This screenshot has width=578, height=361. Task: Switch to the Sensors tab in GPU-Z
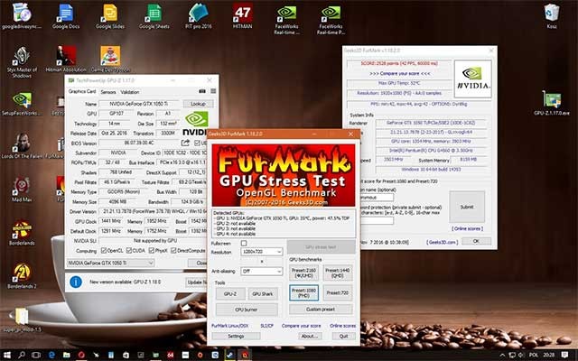click(108, 92)
